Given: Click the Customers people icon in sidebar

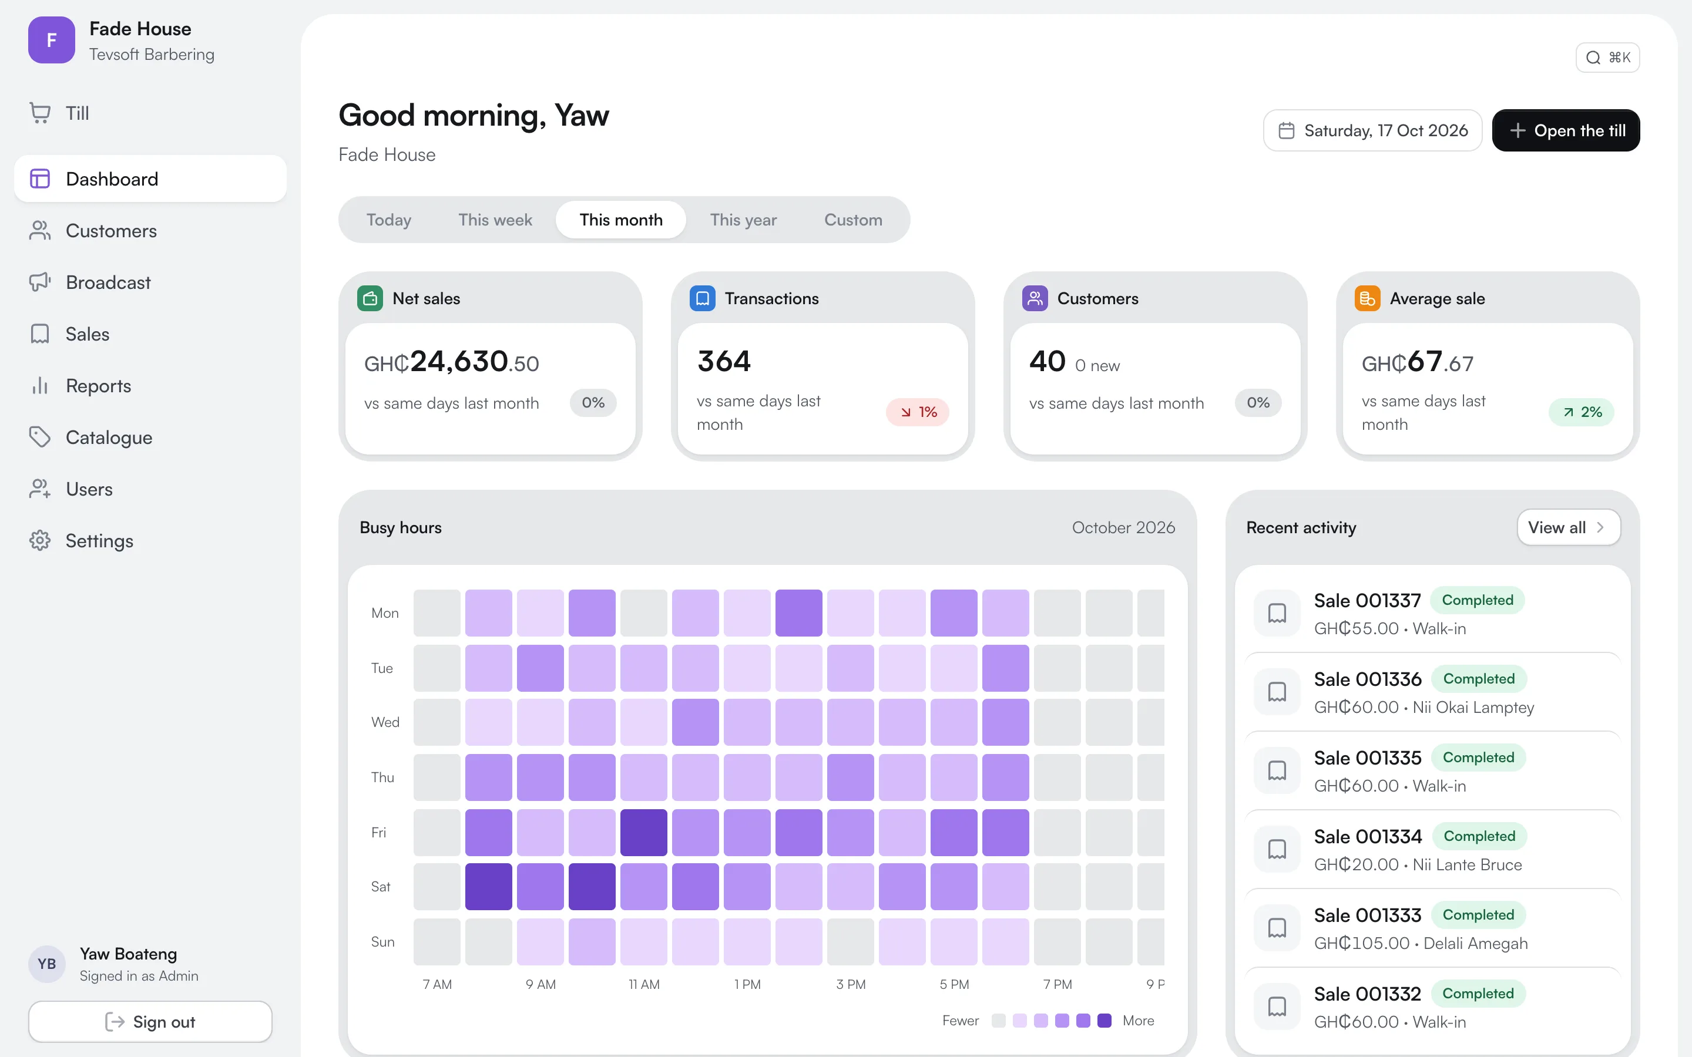Looking at the screenshot, I should point(40,231).
